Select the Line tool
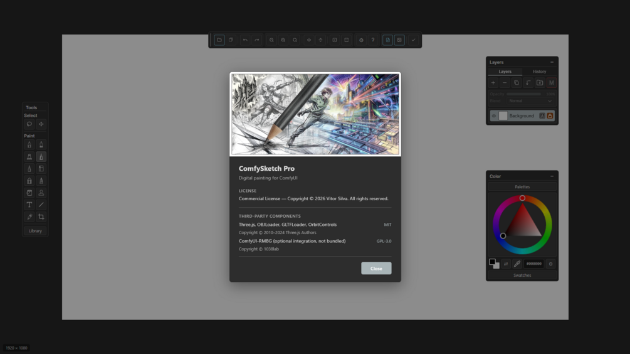The image size is (630, 354). tap(41, 205)
